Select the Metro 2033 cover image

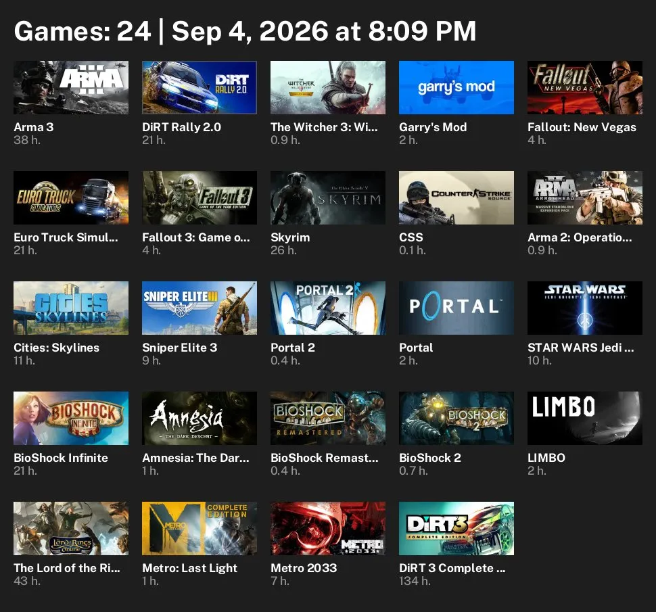click(x=328, y=528)
